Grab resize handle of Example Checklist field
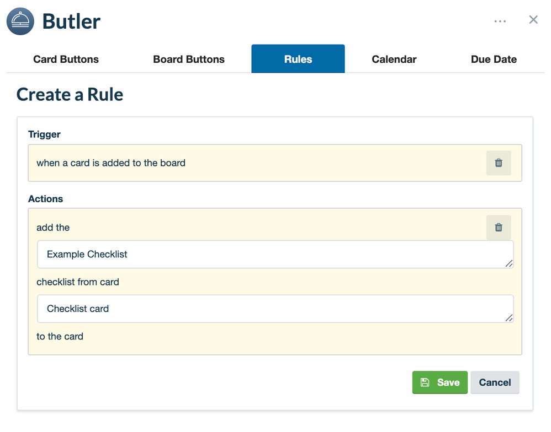 point(509,264)
